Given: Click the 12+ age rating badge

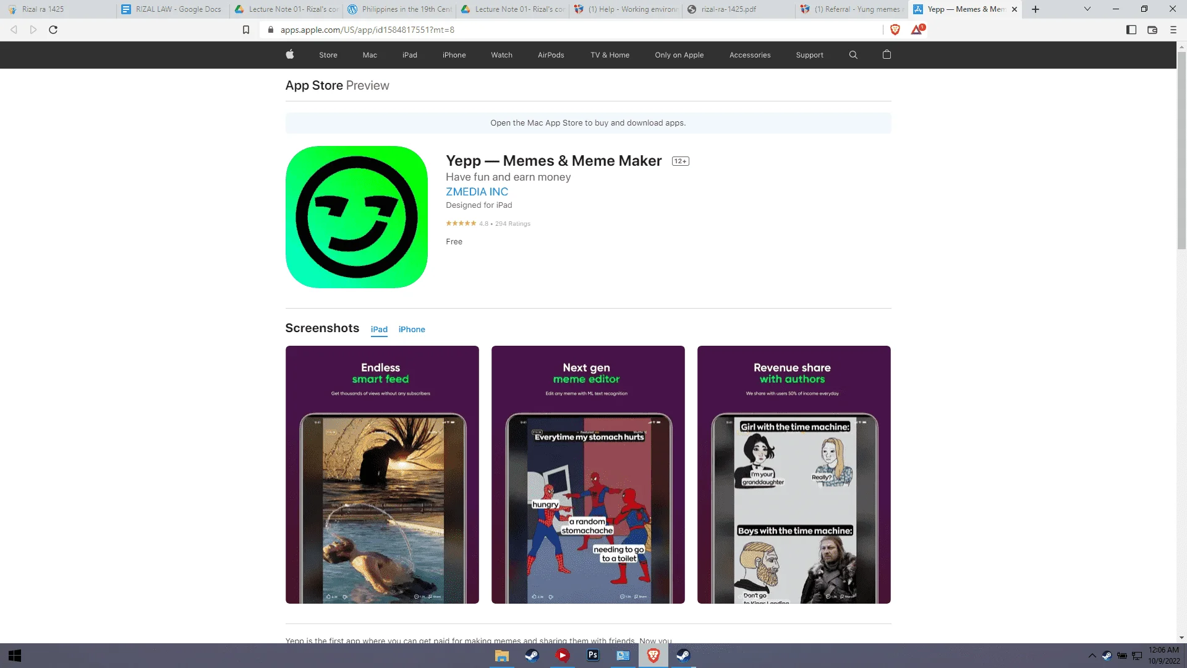Looking at the screenshot, I should pos(680,161).
